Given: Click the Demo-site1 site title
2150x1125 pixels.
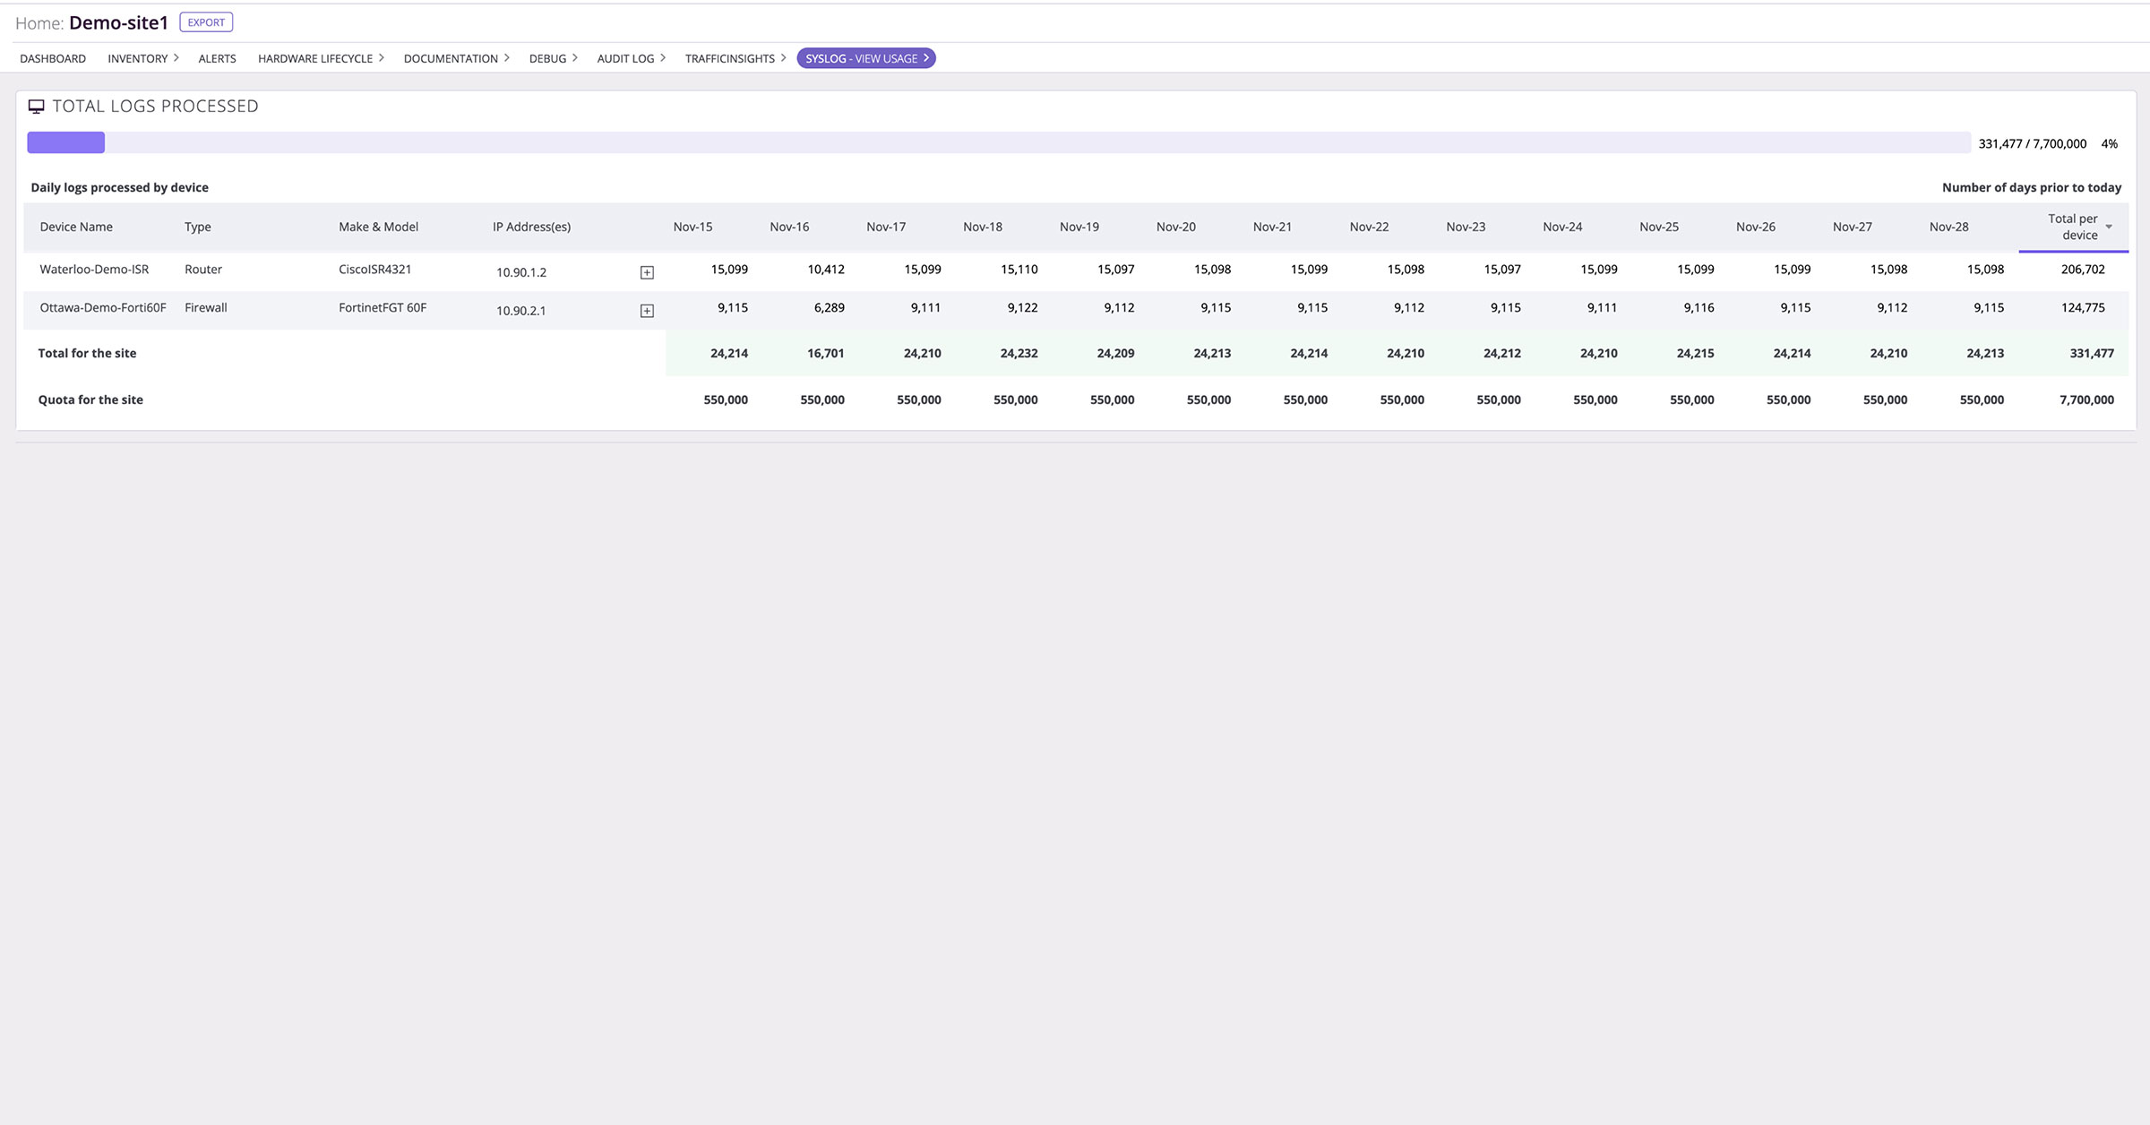Looking at the screenshot, I should click(x=118, y=22).
